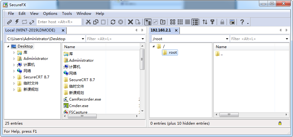Refresh the file listing via toolbar
The height and width of the screenshot is (137, 293).
point(113,22)
